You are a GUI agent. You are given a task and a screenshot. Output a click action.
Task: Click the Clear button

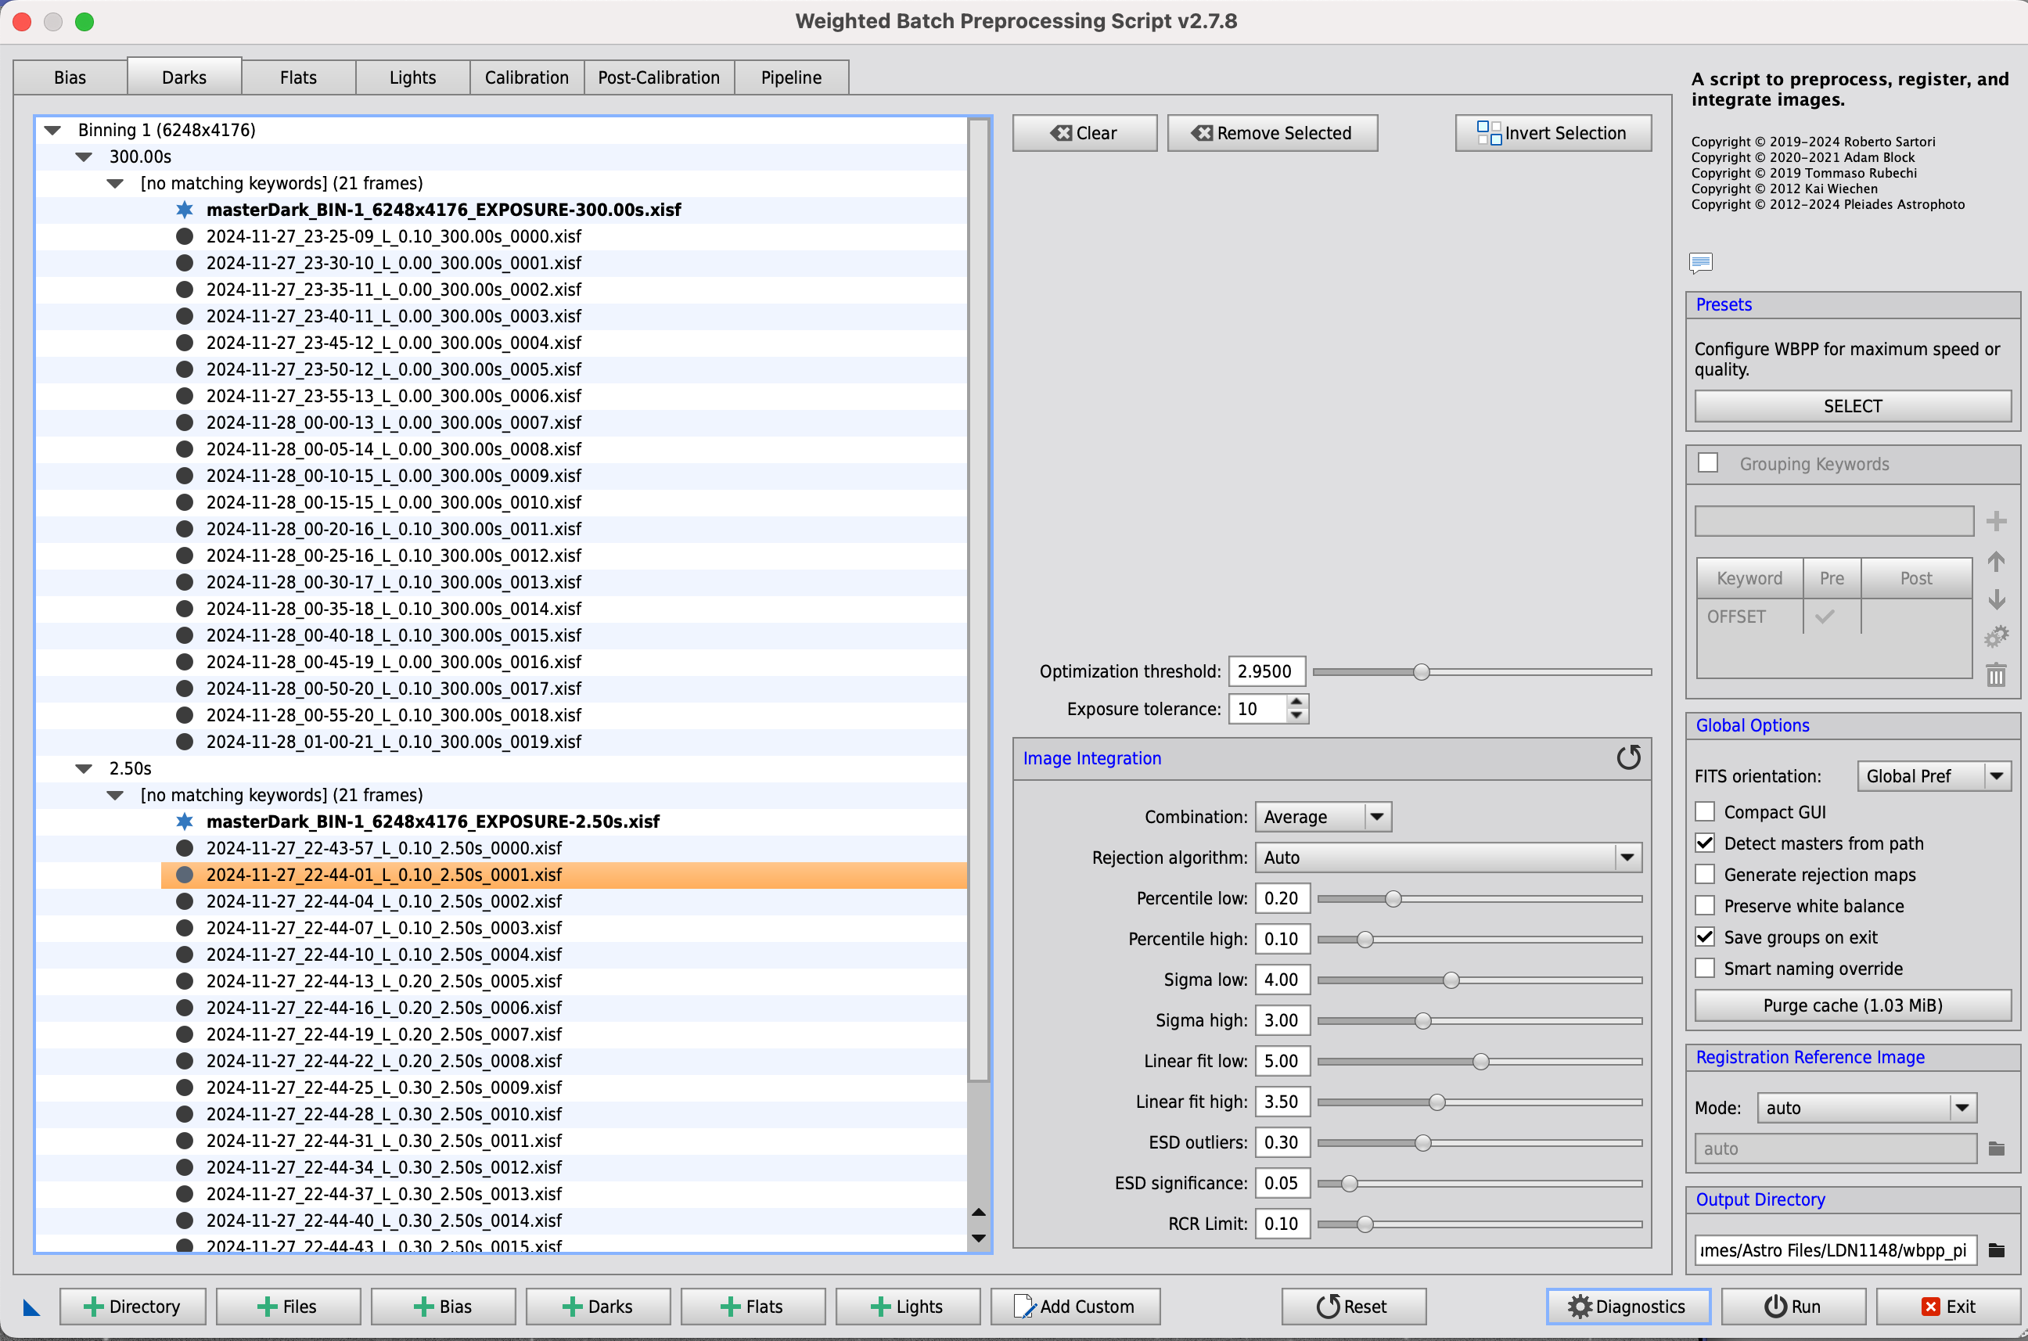[1084, 132]
